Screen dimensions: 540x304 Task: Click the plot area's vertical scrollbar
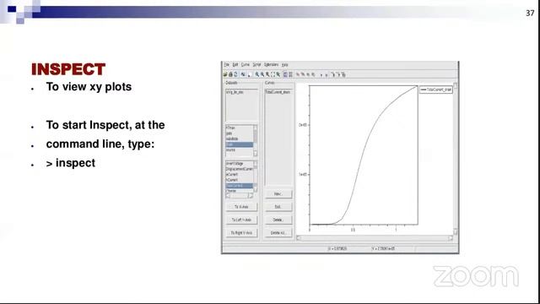[456, 159]
